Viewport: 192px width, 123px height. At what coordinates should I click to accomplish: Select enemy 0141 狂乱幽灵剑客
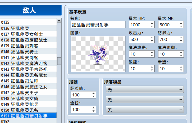point(28,58)
